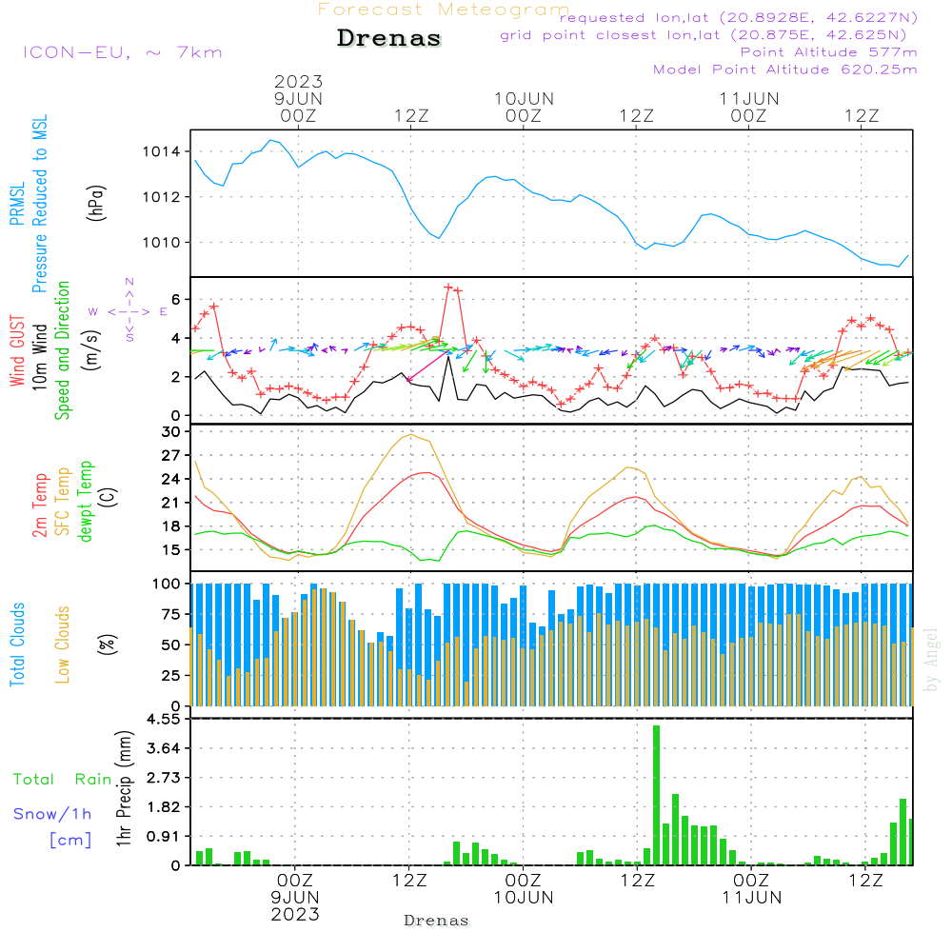Screen dimensions: 952x952
Task: Click the precipitation tick value 1.82
Action: click(164, 807)
